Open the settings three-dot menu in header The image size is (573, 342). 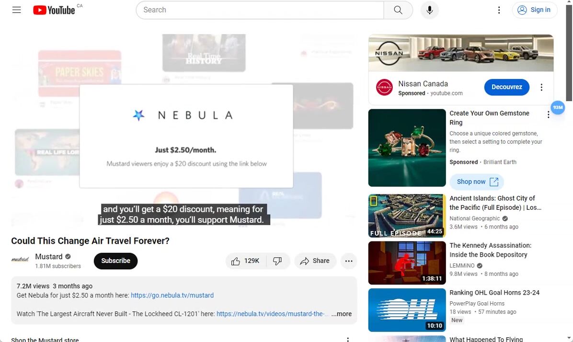[499, 10]
